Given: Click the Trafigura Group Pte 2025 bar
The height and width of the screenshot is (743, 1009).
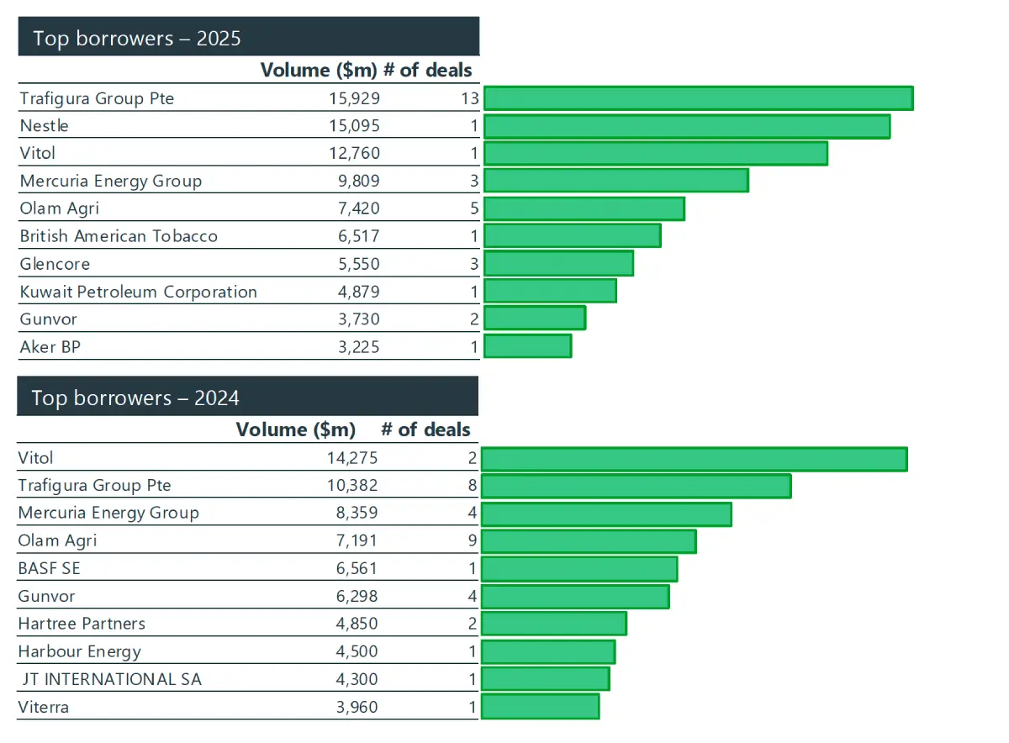Looking at the screenshot, I should pyautogui.click(x=699, y=98).
